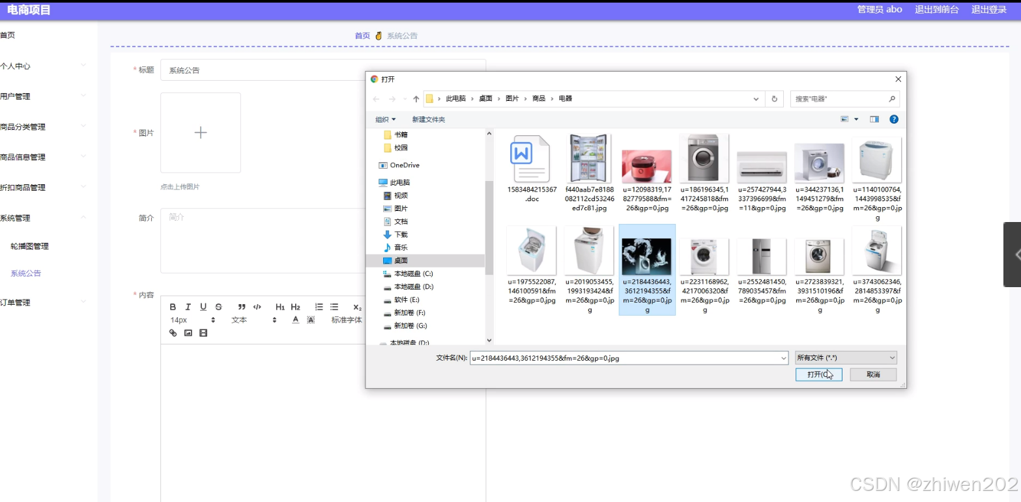Select OneDrive in the navigation tree
Viewport: 1021px width, 502px height.
pos(405,165)
